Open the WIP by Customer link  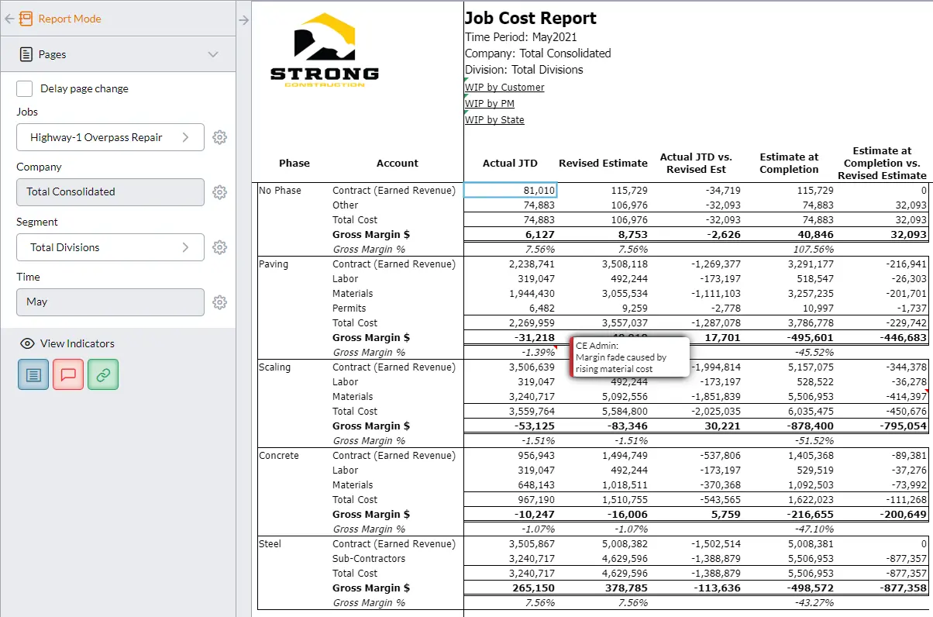tap(504, 88)
